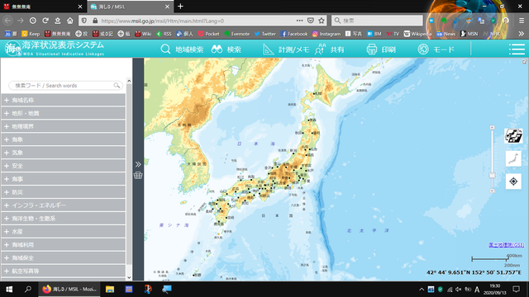This screenshot has height=297, width=529.
Task: Open the hamburger menu in the teal header
Action: [517, 49]
